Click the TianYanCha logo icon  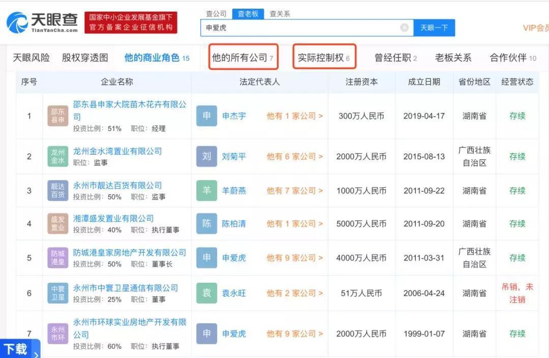point(18,22)
